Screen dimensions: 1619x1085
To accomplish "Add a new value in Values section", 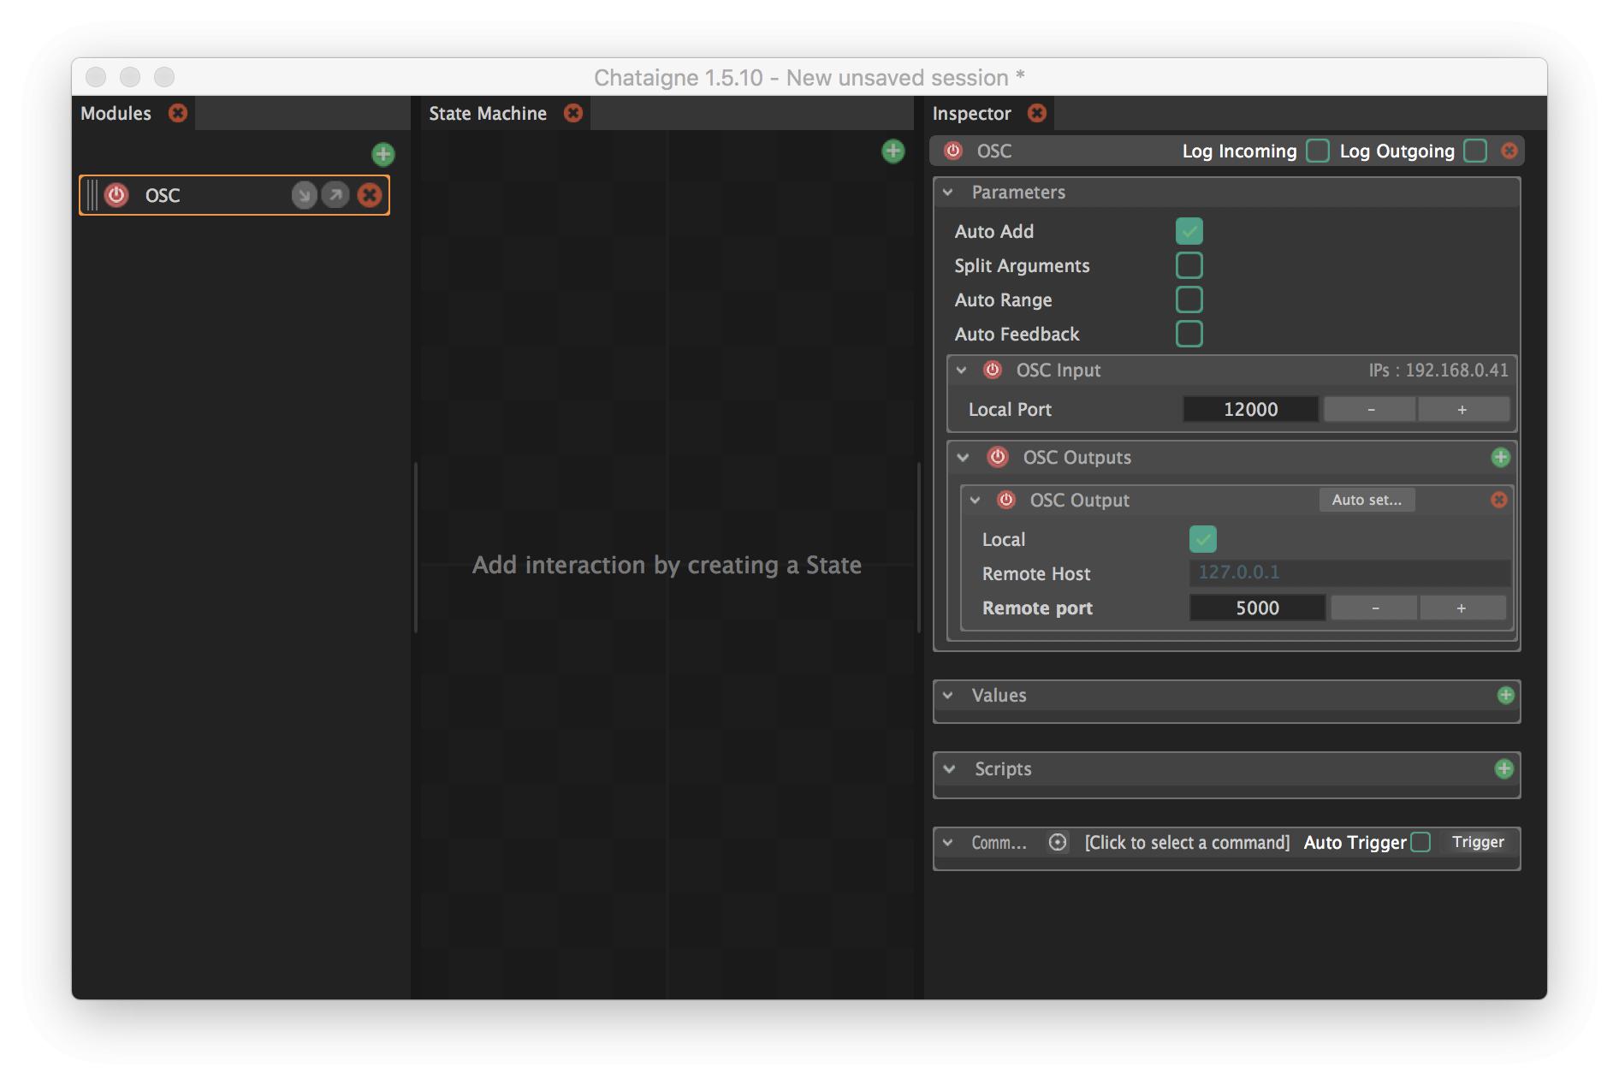I will click(1505, 696).
